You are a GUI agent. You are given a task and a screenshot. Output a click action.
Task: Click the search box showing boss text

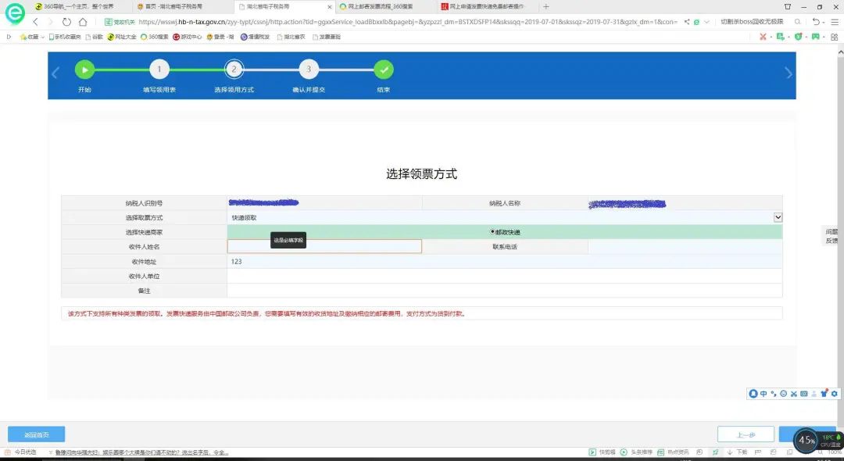click(x=752, y=22)
